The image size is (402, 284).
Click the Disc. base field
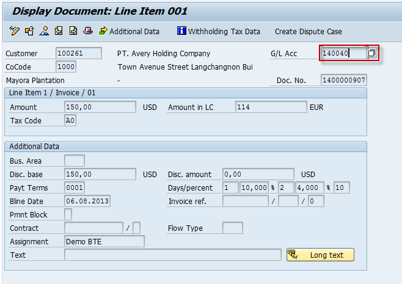tap(100, 174)
